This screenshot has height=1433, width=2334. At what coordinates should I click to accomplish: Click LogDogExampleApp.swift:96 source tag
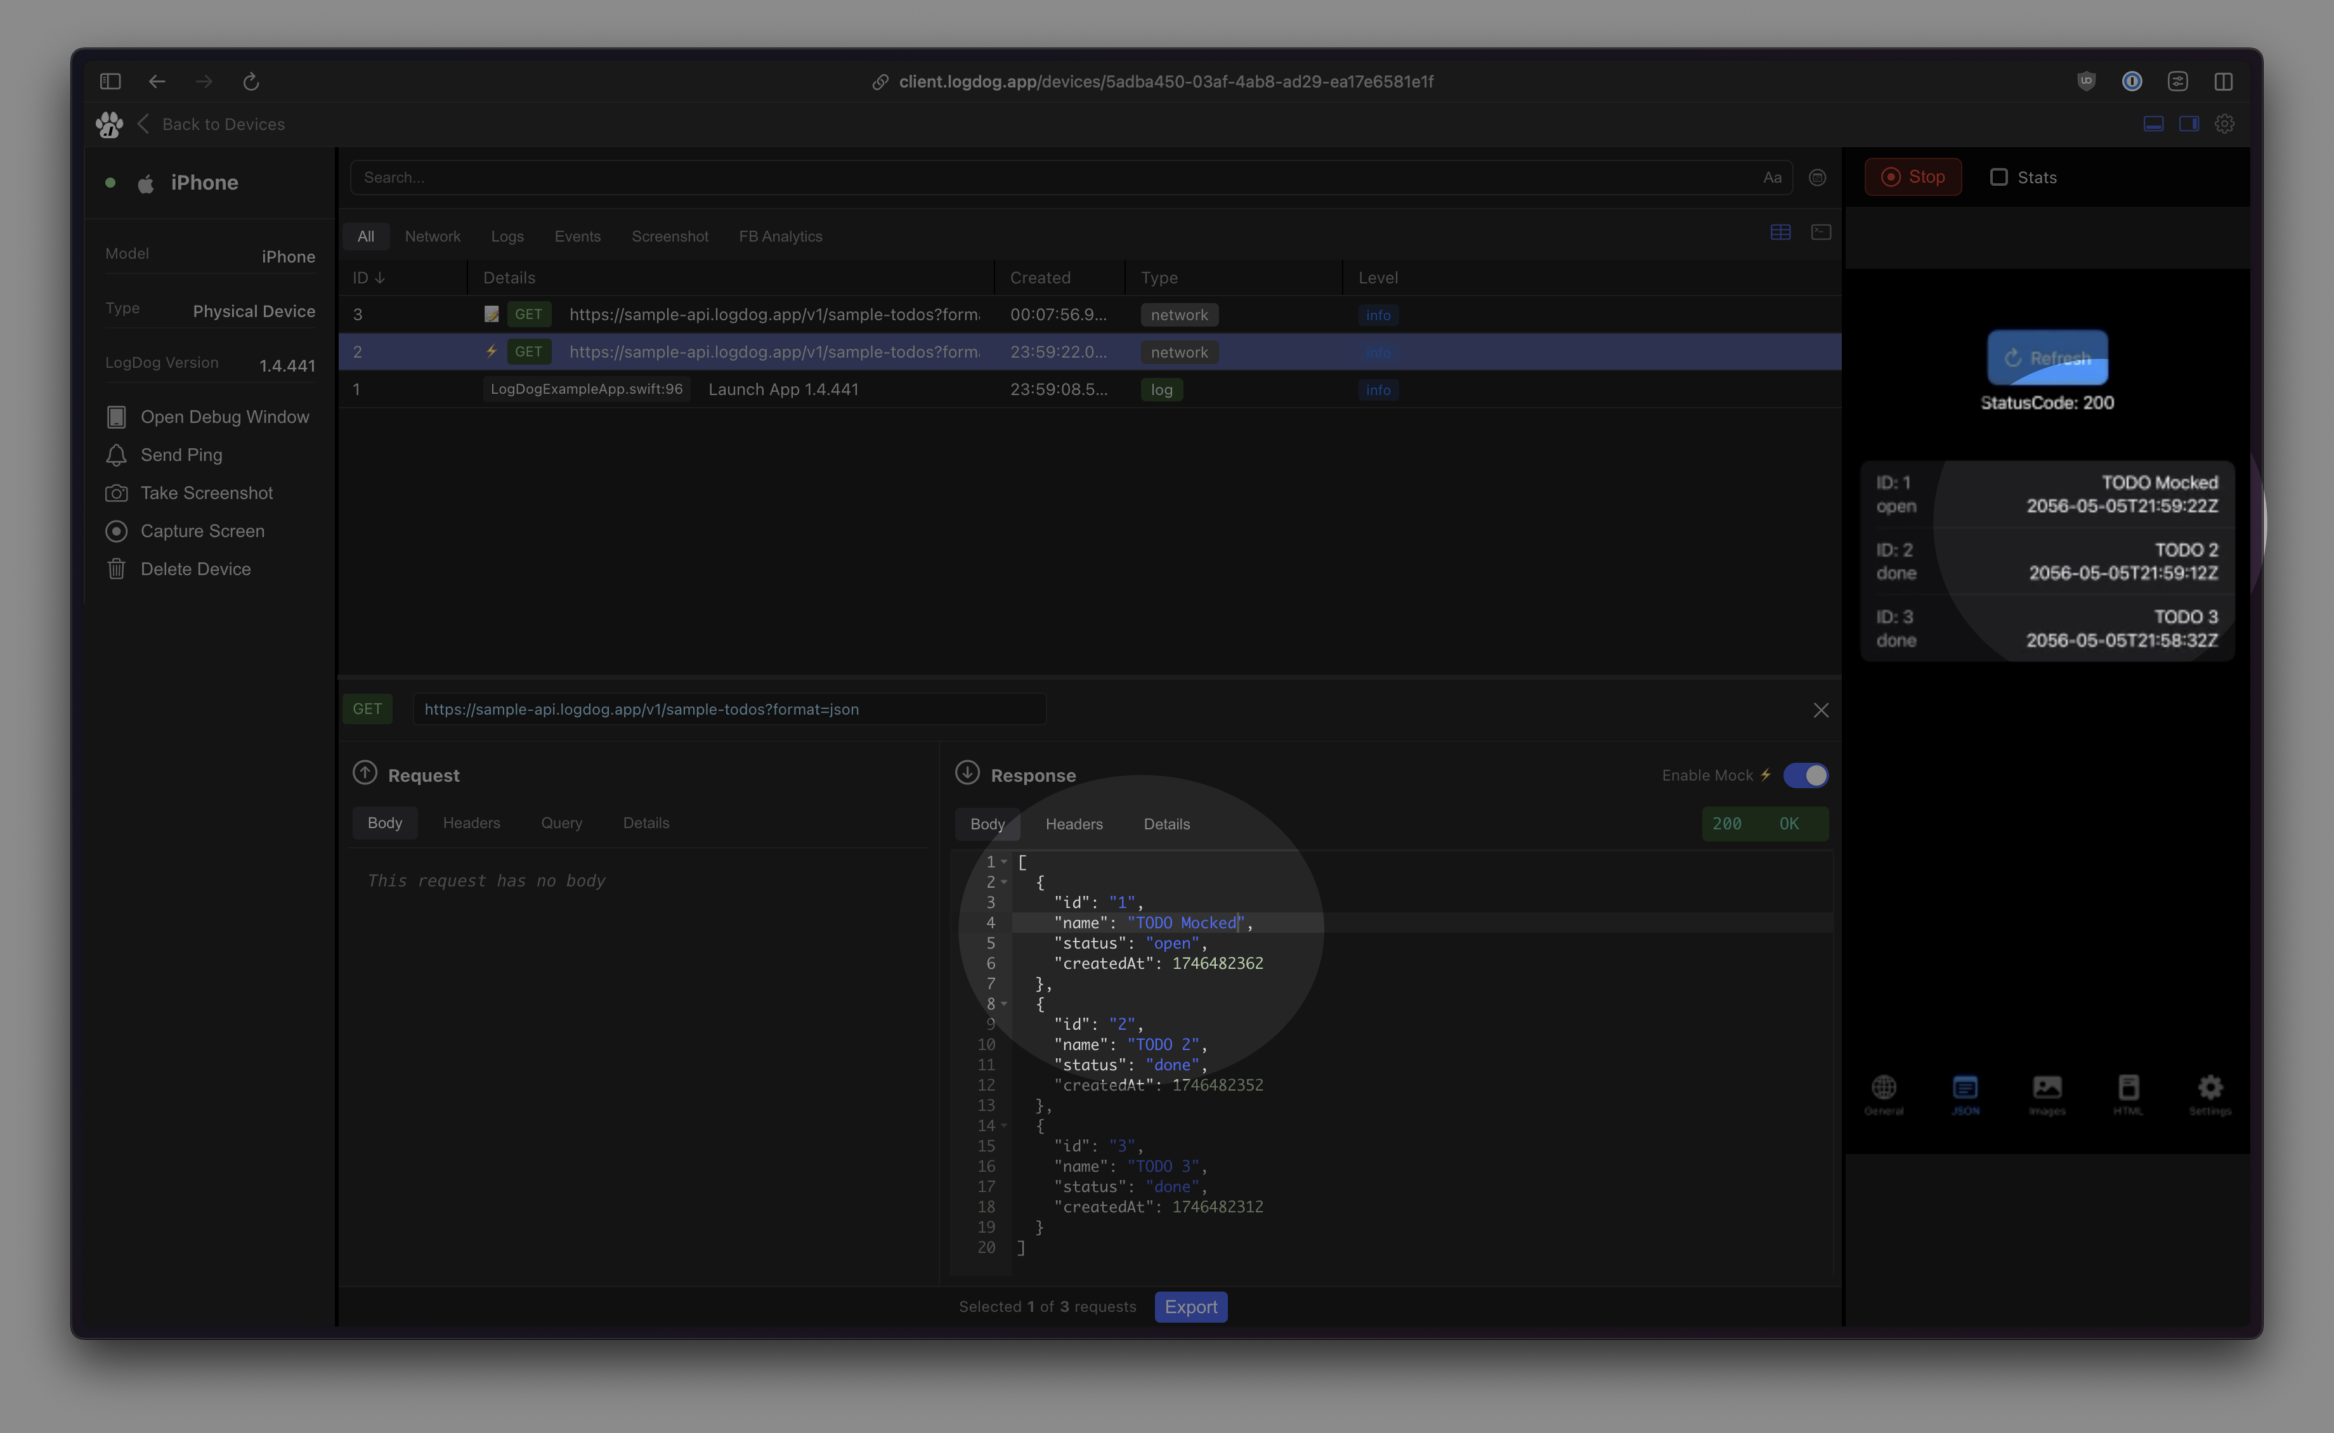click(x=587, y=389)
